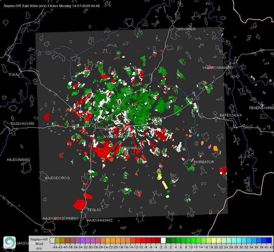The image size is (274, 252).
Task: Click the HAJDÚBÖSZÖRMÉNY city label
Action: (x=61, y=219)
